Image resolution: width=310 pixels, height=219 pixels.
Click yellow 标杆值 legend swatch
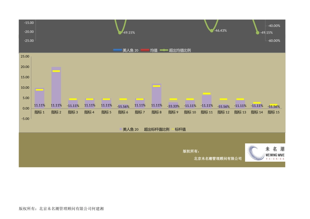tap(173, 129)
